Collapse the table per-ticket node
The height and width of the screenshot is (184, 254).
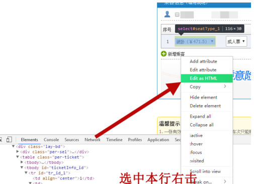click(18, 157)
